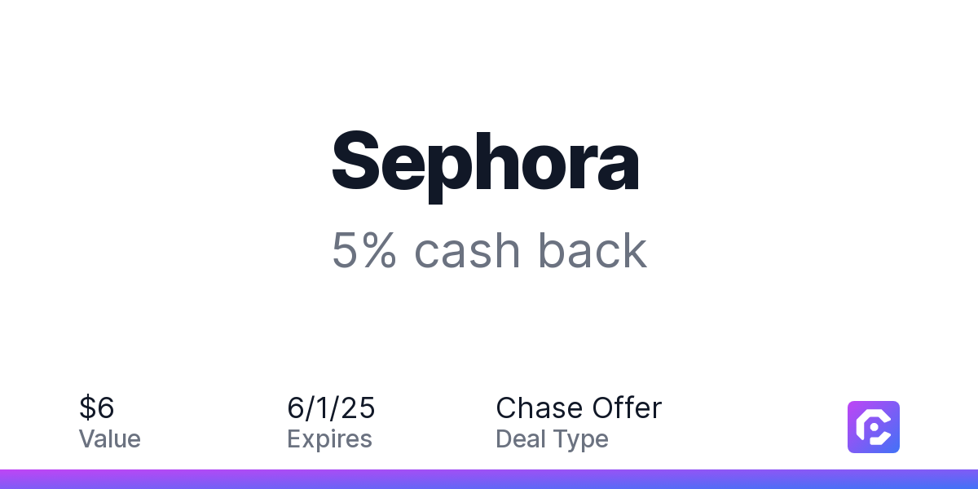Image resolution: width=978 pixels, height=489 pixels.
Task: Click the $6 value amount
Action: click(97, 407)
